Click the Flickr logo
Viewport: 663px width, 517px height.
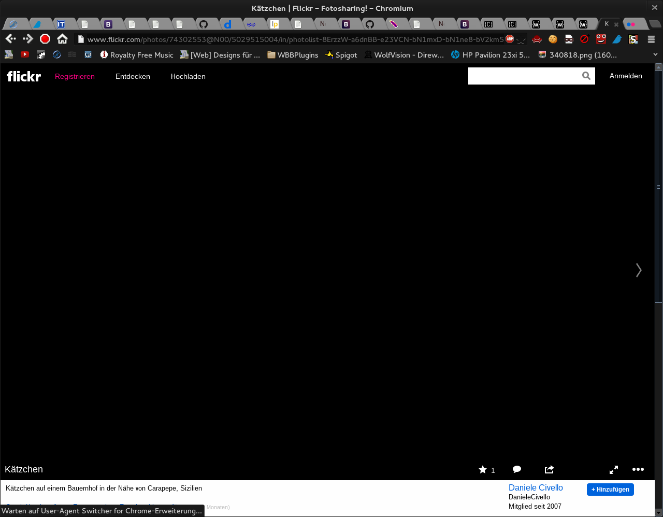[24, 76]
